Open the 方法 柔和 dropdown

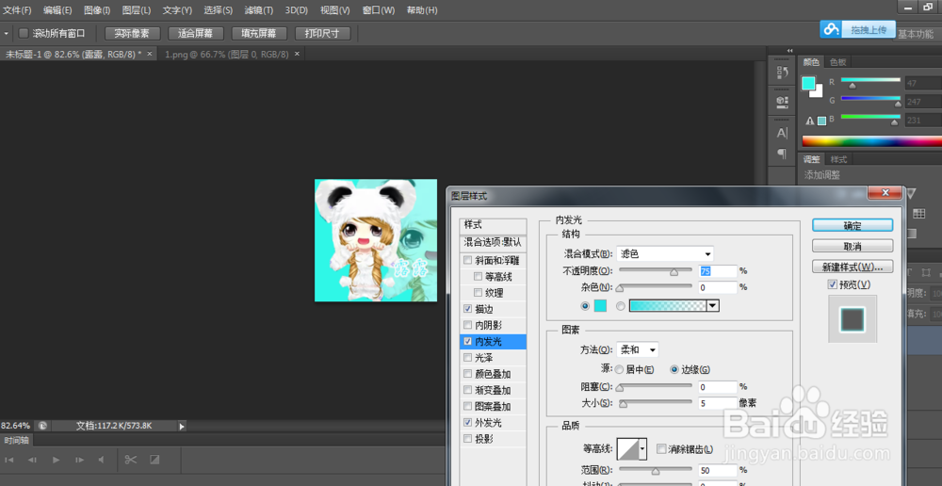click(638, 349)
